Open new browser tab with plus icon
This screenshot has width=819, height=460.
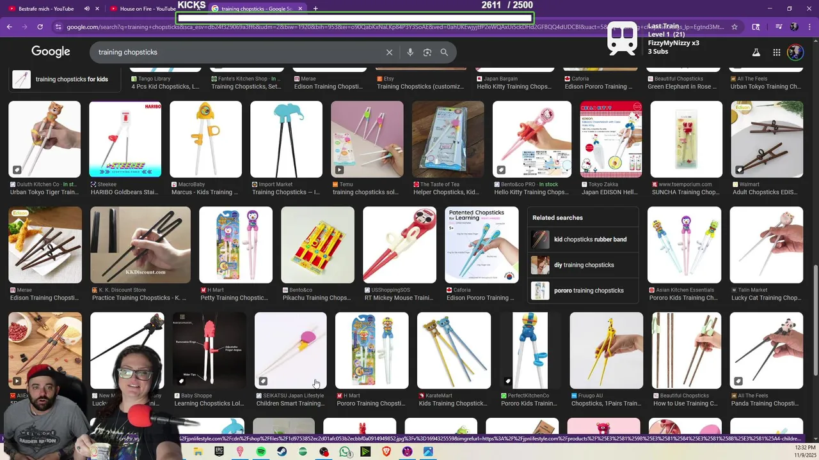(x=315, y=8)
